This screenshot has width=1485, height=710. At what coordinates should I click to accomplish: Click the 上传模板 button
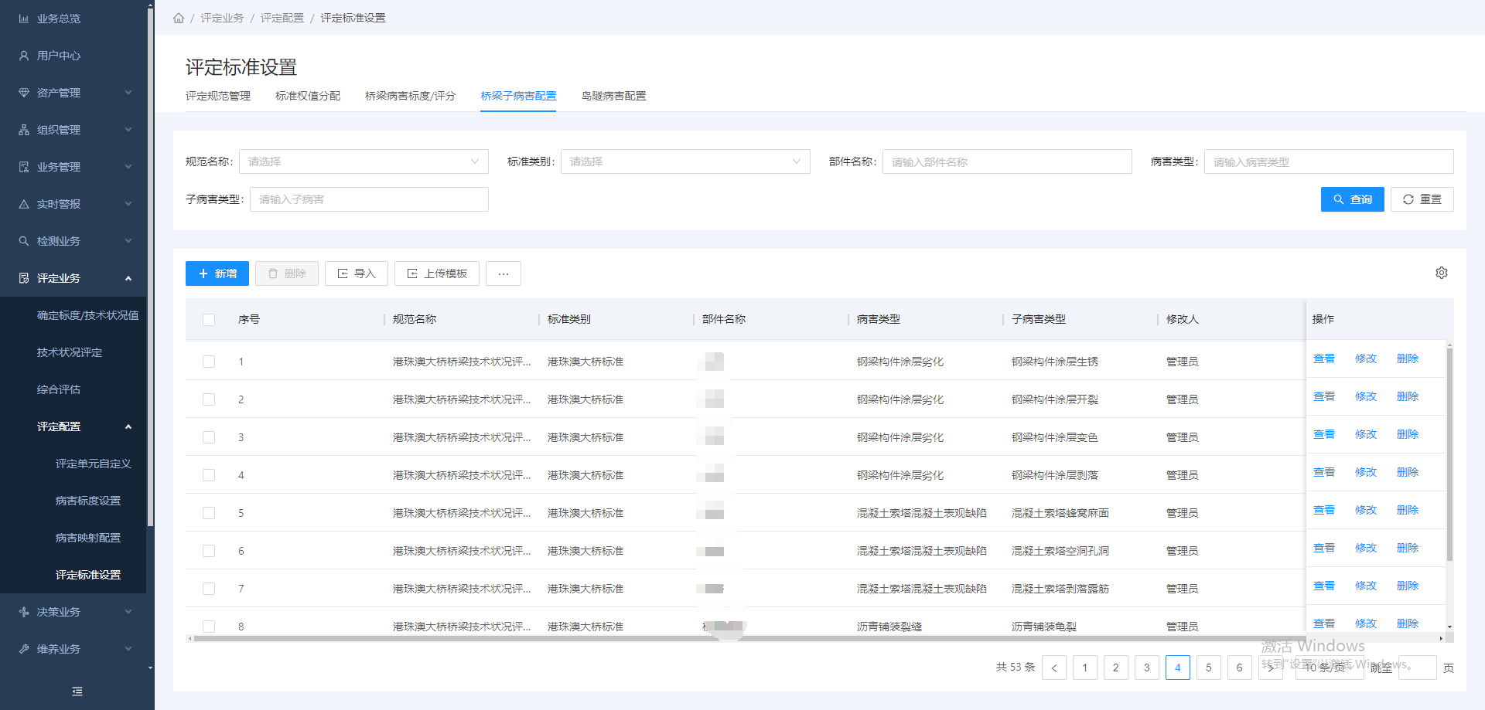coord(437,273)
